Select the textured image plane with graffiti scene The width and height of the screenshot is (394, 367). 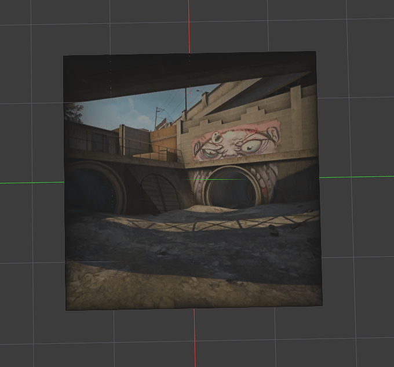(193, 181)
